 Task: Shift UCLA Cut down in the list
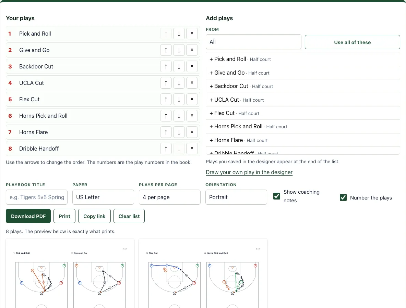pos(179,83)
